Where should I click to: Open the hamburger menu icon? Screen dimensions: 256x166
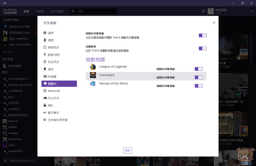pyautogui.click(x=4, y=3)
